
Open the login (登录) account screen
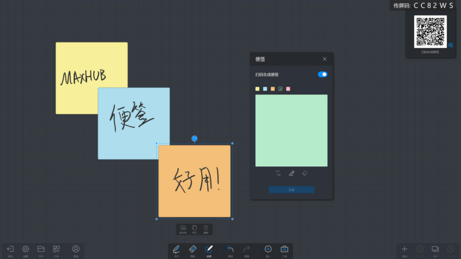pyautogui.click(x=76, y=249)
